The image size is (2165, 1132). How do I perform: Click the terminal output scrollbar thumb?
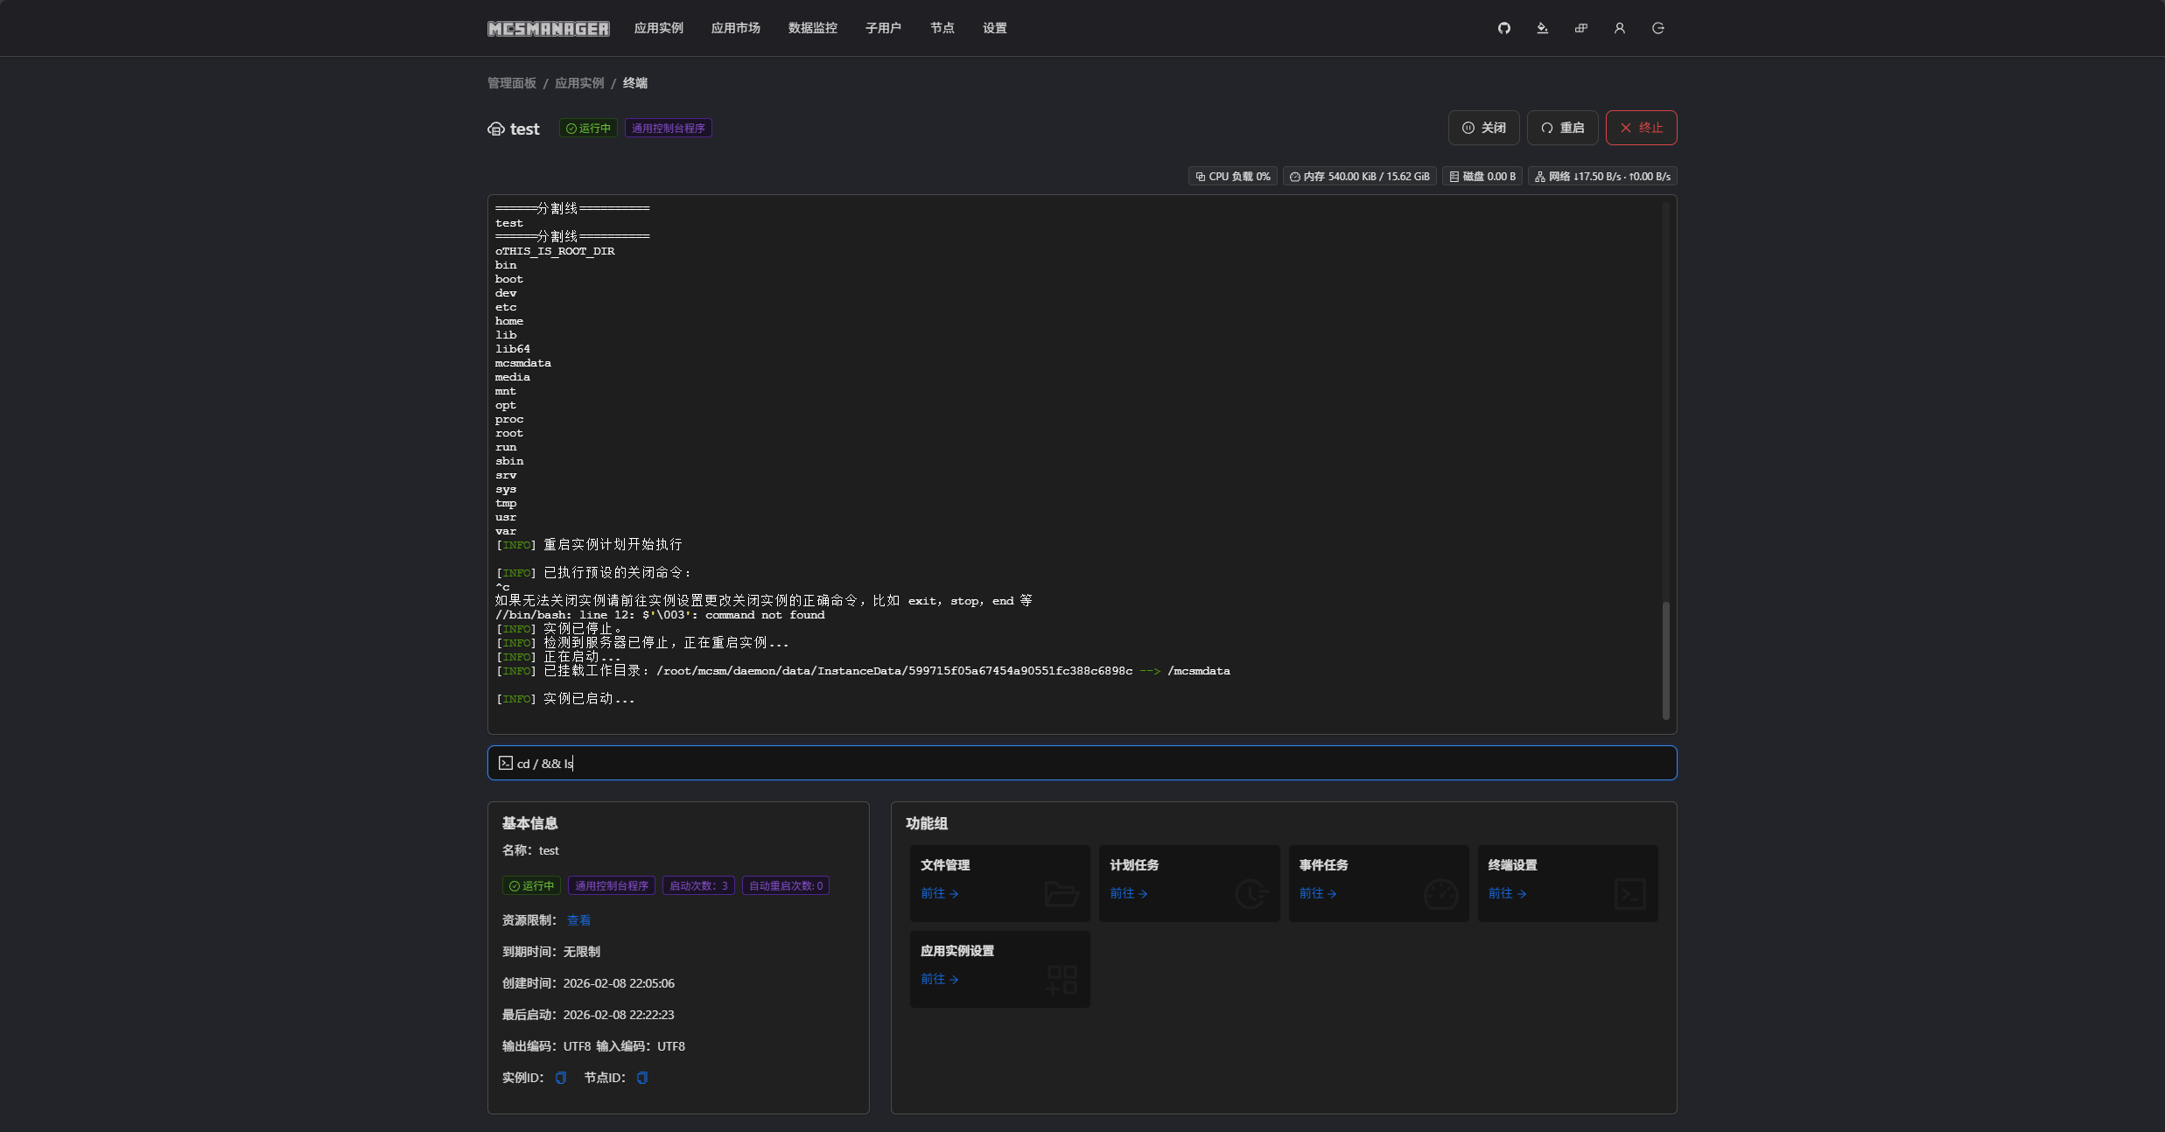pyautogui.click(x=1665, y=660)
